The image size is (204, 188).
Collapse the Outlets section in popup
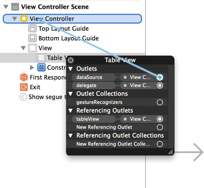tap(71, 69)
